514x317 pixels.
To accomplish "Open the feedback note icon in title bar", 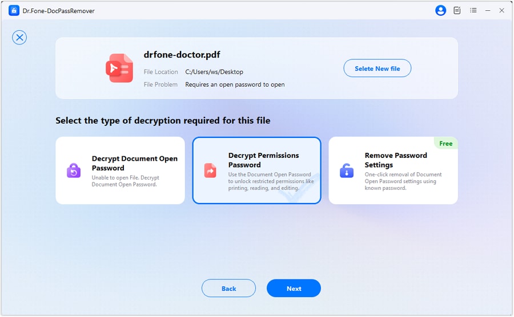I will 457,10.
